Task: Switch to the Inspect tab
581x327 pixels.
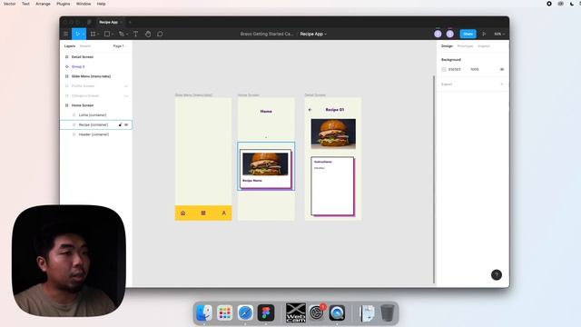Action: coord(484,46)
